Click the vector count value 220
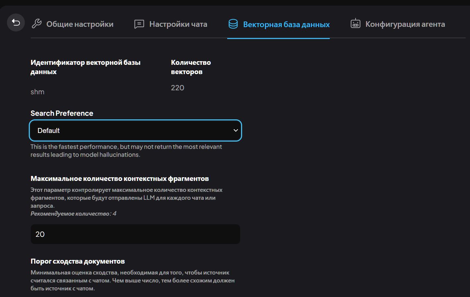470x297 pixels. pos(177,88)
